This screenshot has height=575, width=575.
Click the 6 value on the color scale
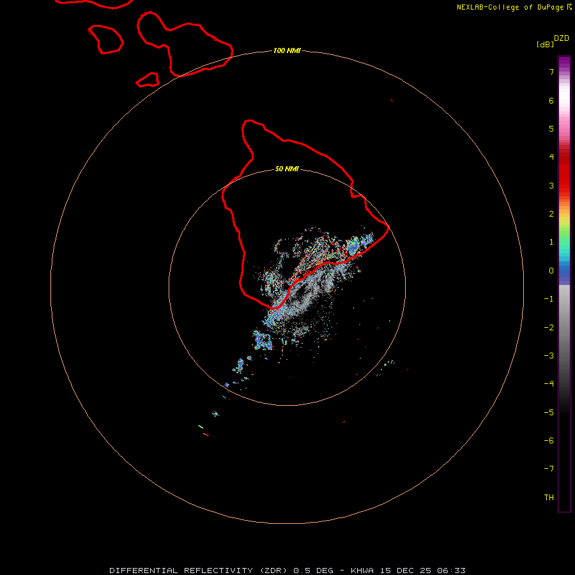[x=551, y=100]
